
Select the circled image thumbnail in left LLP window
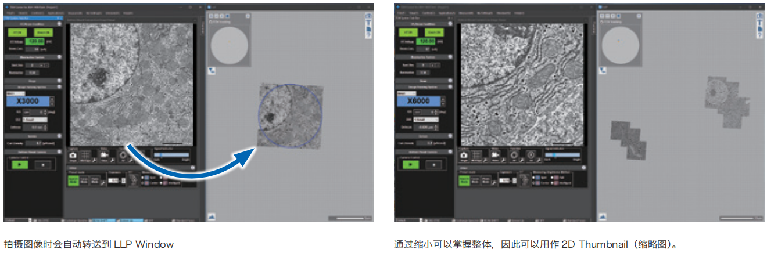point(289,115)
